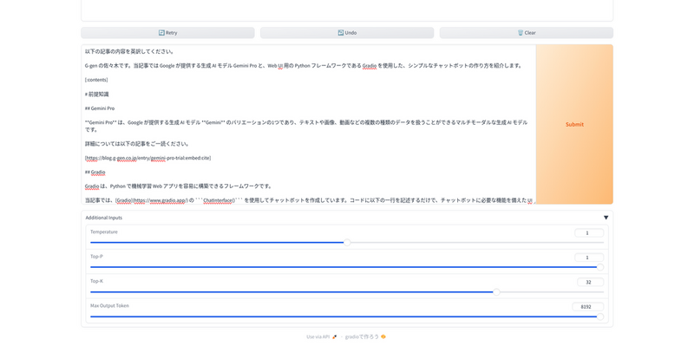Collapse the Additional Inputs section arrow

coord(606,218)
